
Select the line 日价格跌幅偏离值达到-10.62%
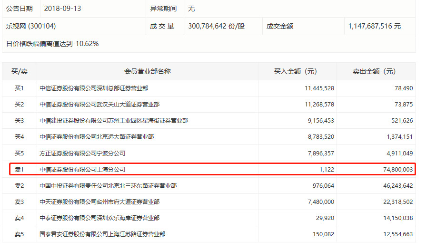click(52, 44)
